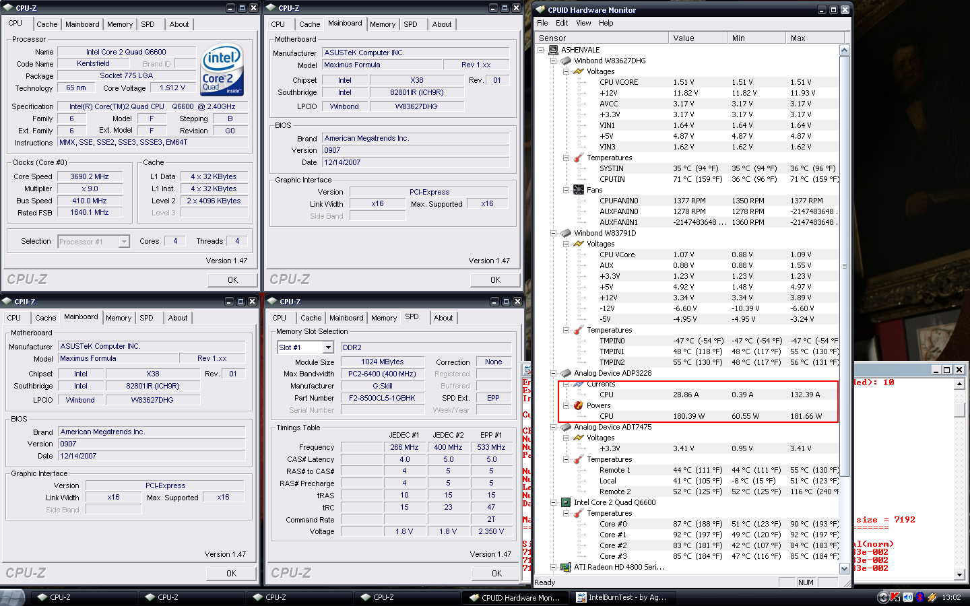Collapse the Winbond W83627DHG node
Viewport: 970px width, 606px height.
point(554,61)
